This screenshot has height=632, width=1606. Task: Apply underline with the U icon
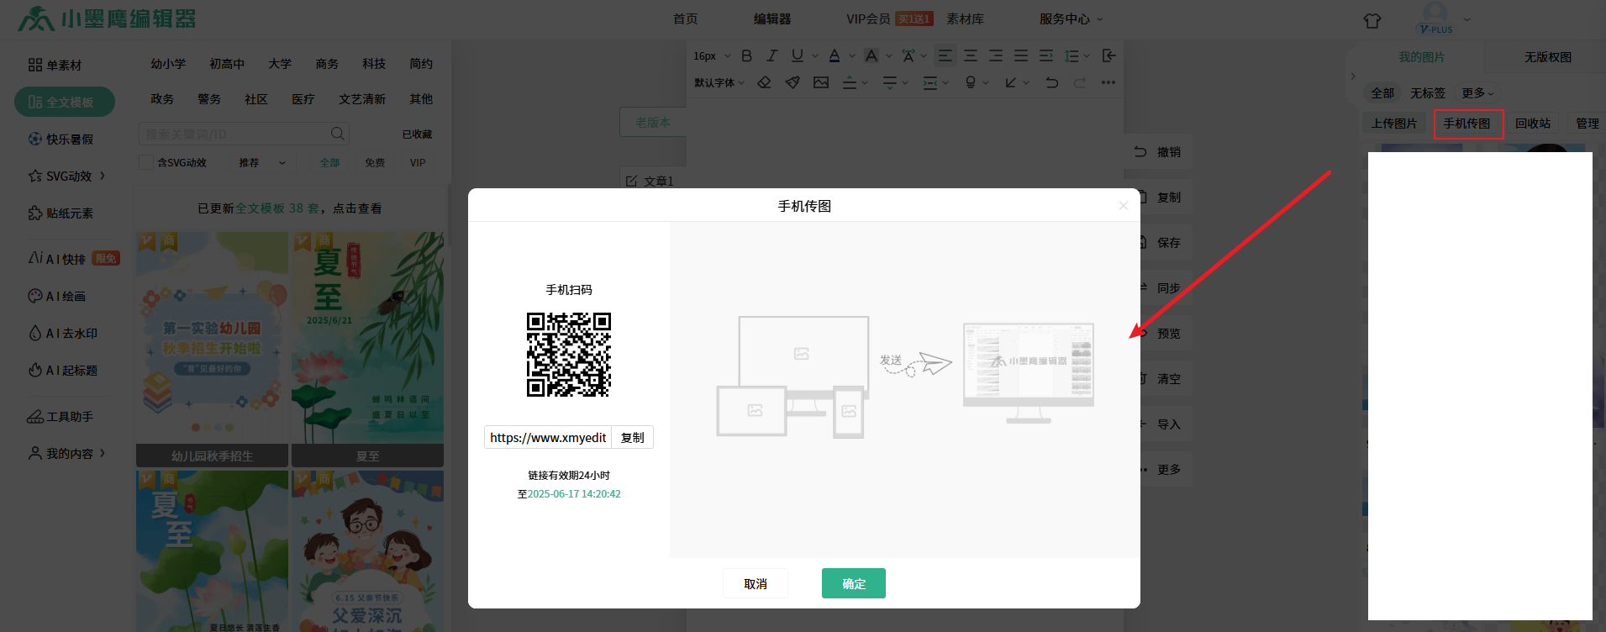[x=797, y=55]
